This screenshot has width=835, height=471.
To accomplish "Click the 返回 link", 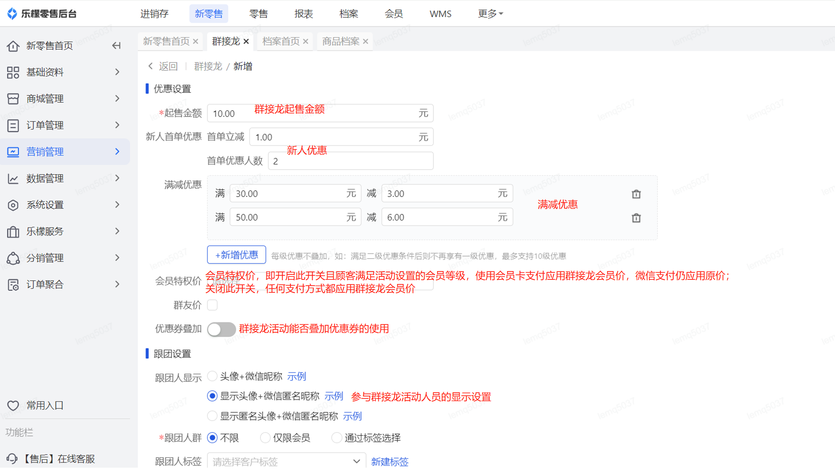I will click(x=168, y=66).
